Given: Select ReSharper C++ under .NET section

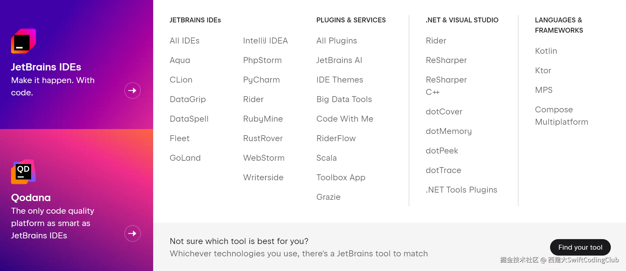Looking at the screenshot, I should pos(446,86).
